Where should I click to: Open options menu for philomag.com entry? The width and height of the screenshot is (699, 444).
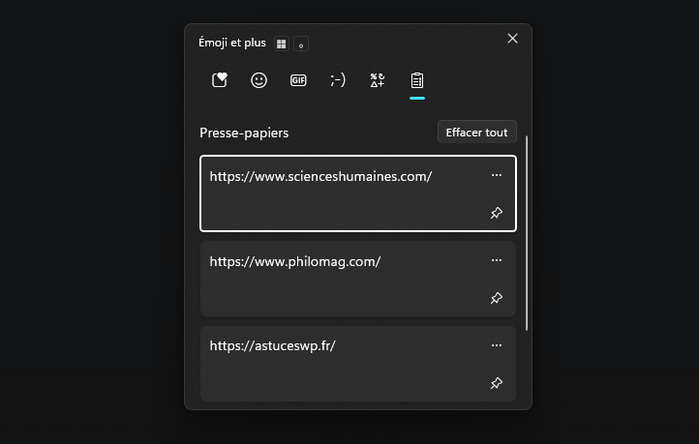(496, 260)
